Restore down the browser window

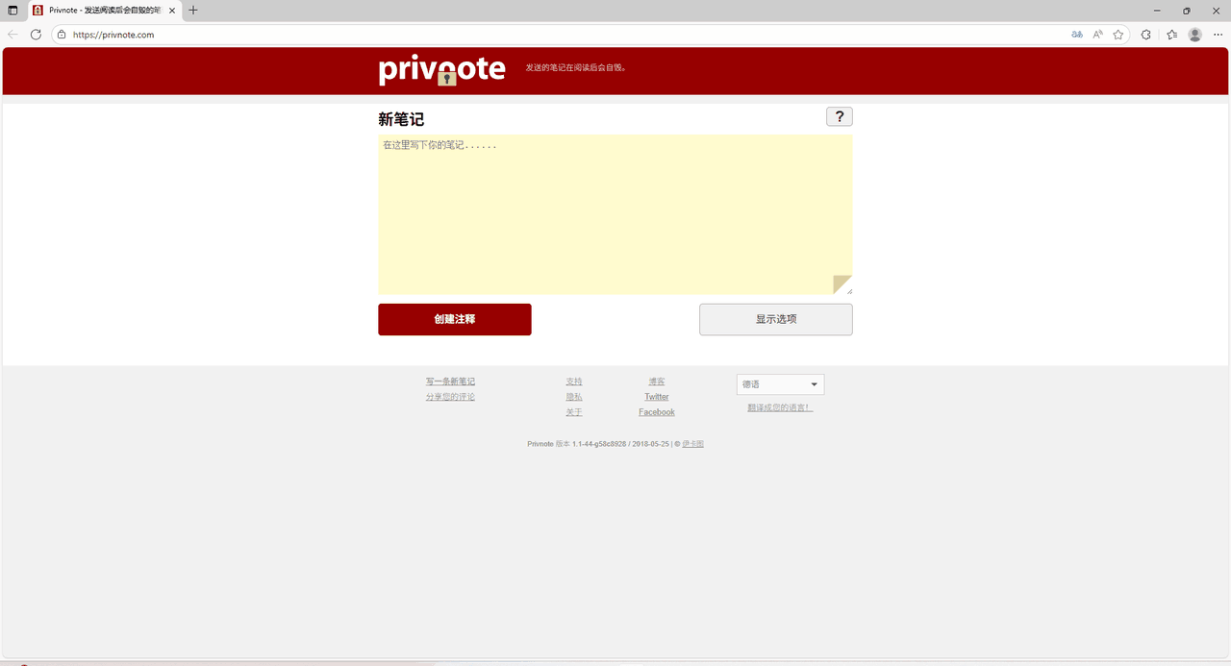click(1186, 11)
